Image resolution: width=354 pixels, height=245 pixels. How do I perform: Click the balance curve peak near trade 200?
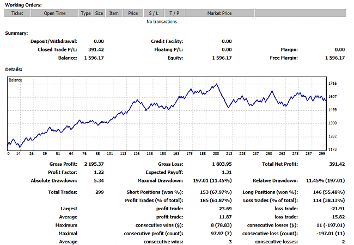pos(217,84)
